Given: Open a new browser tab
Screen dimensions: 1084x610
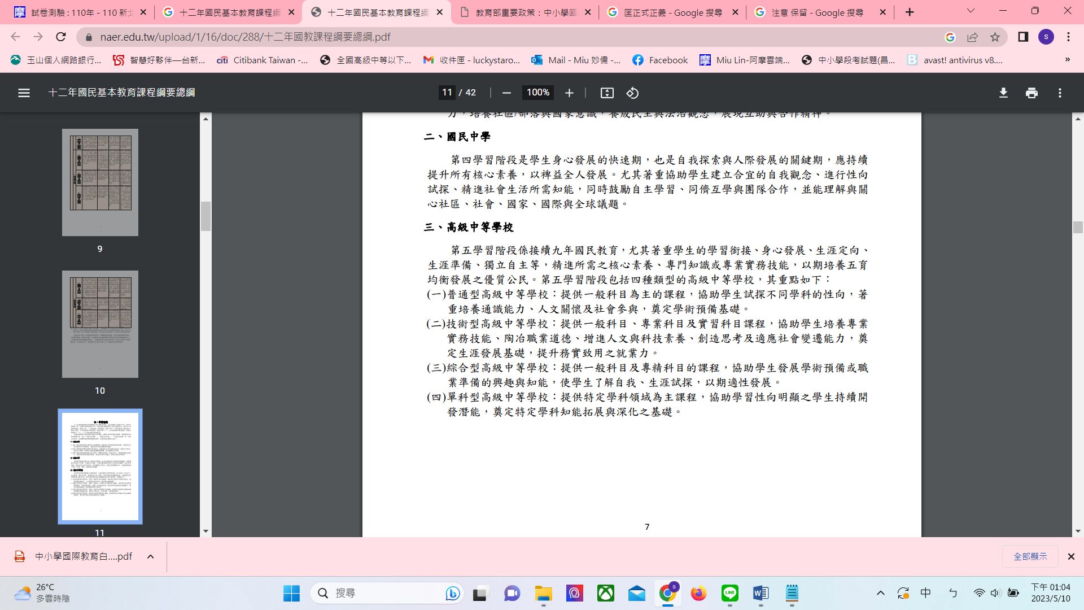Looking at the screenshot, I should (910, 12).
